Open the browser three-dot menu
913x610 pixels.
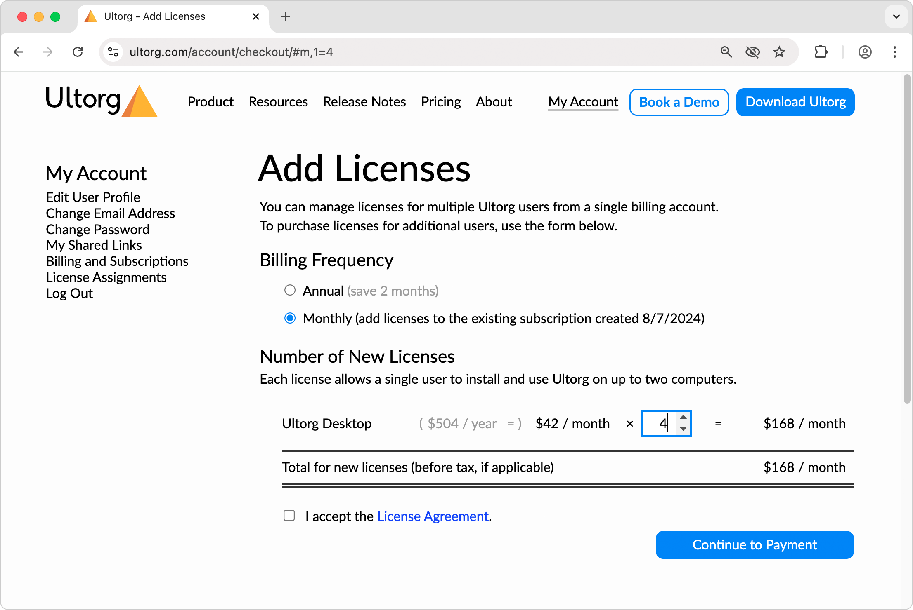(894, 52)
